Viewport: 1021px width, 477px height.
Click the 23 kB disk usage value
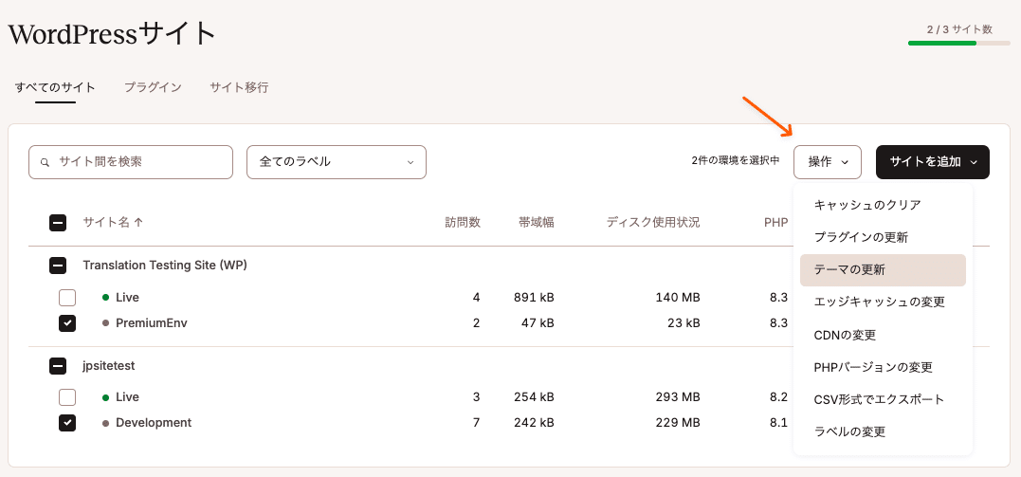(x=683, y=323)
